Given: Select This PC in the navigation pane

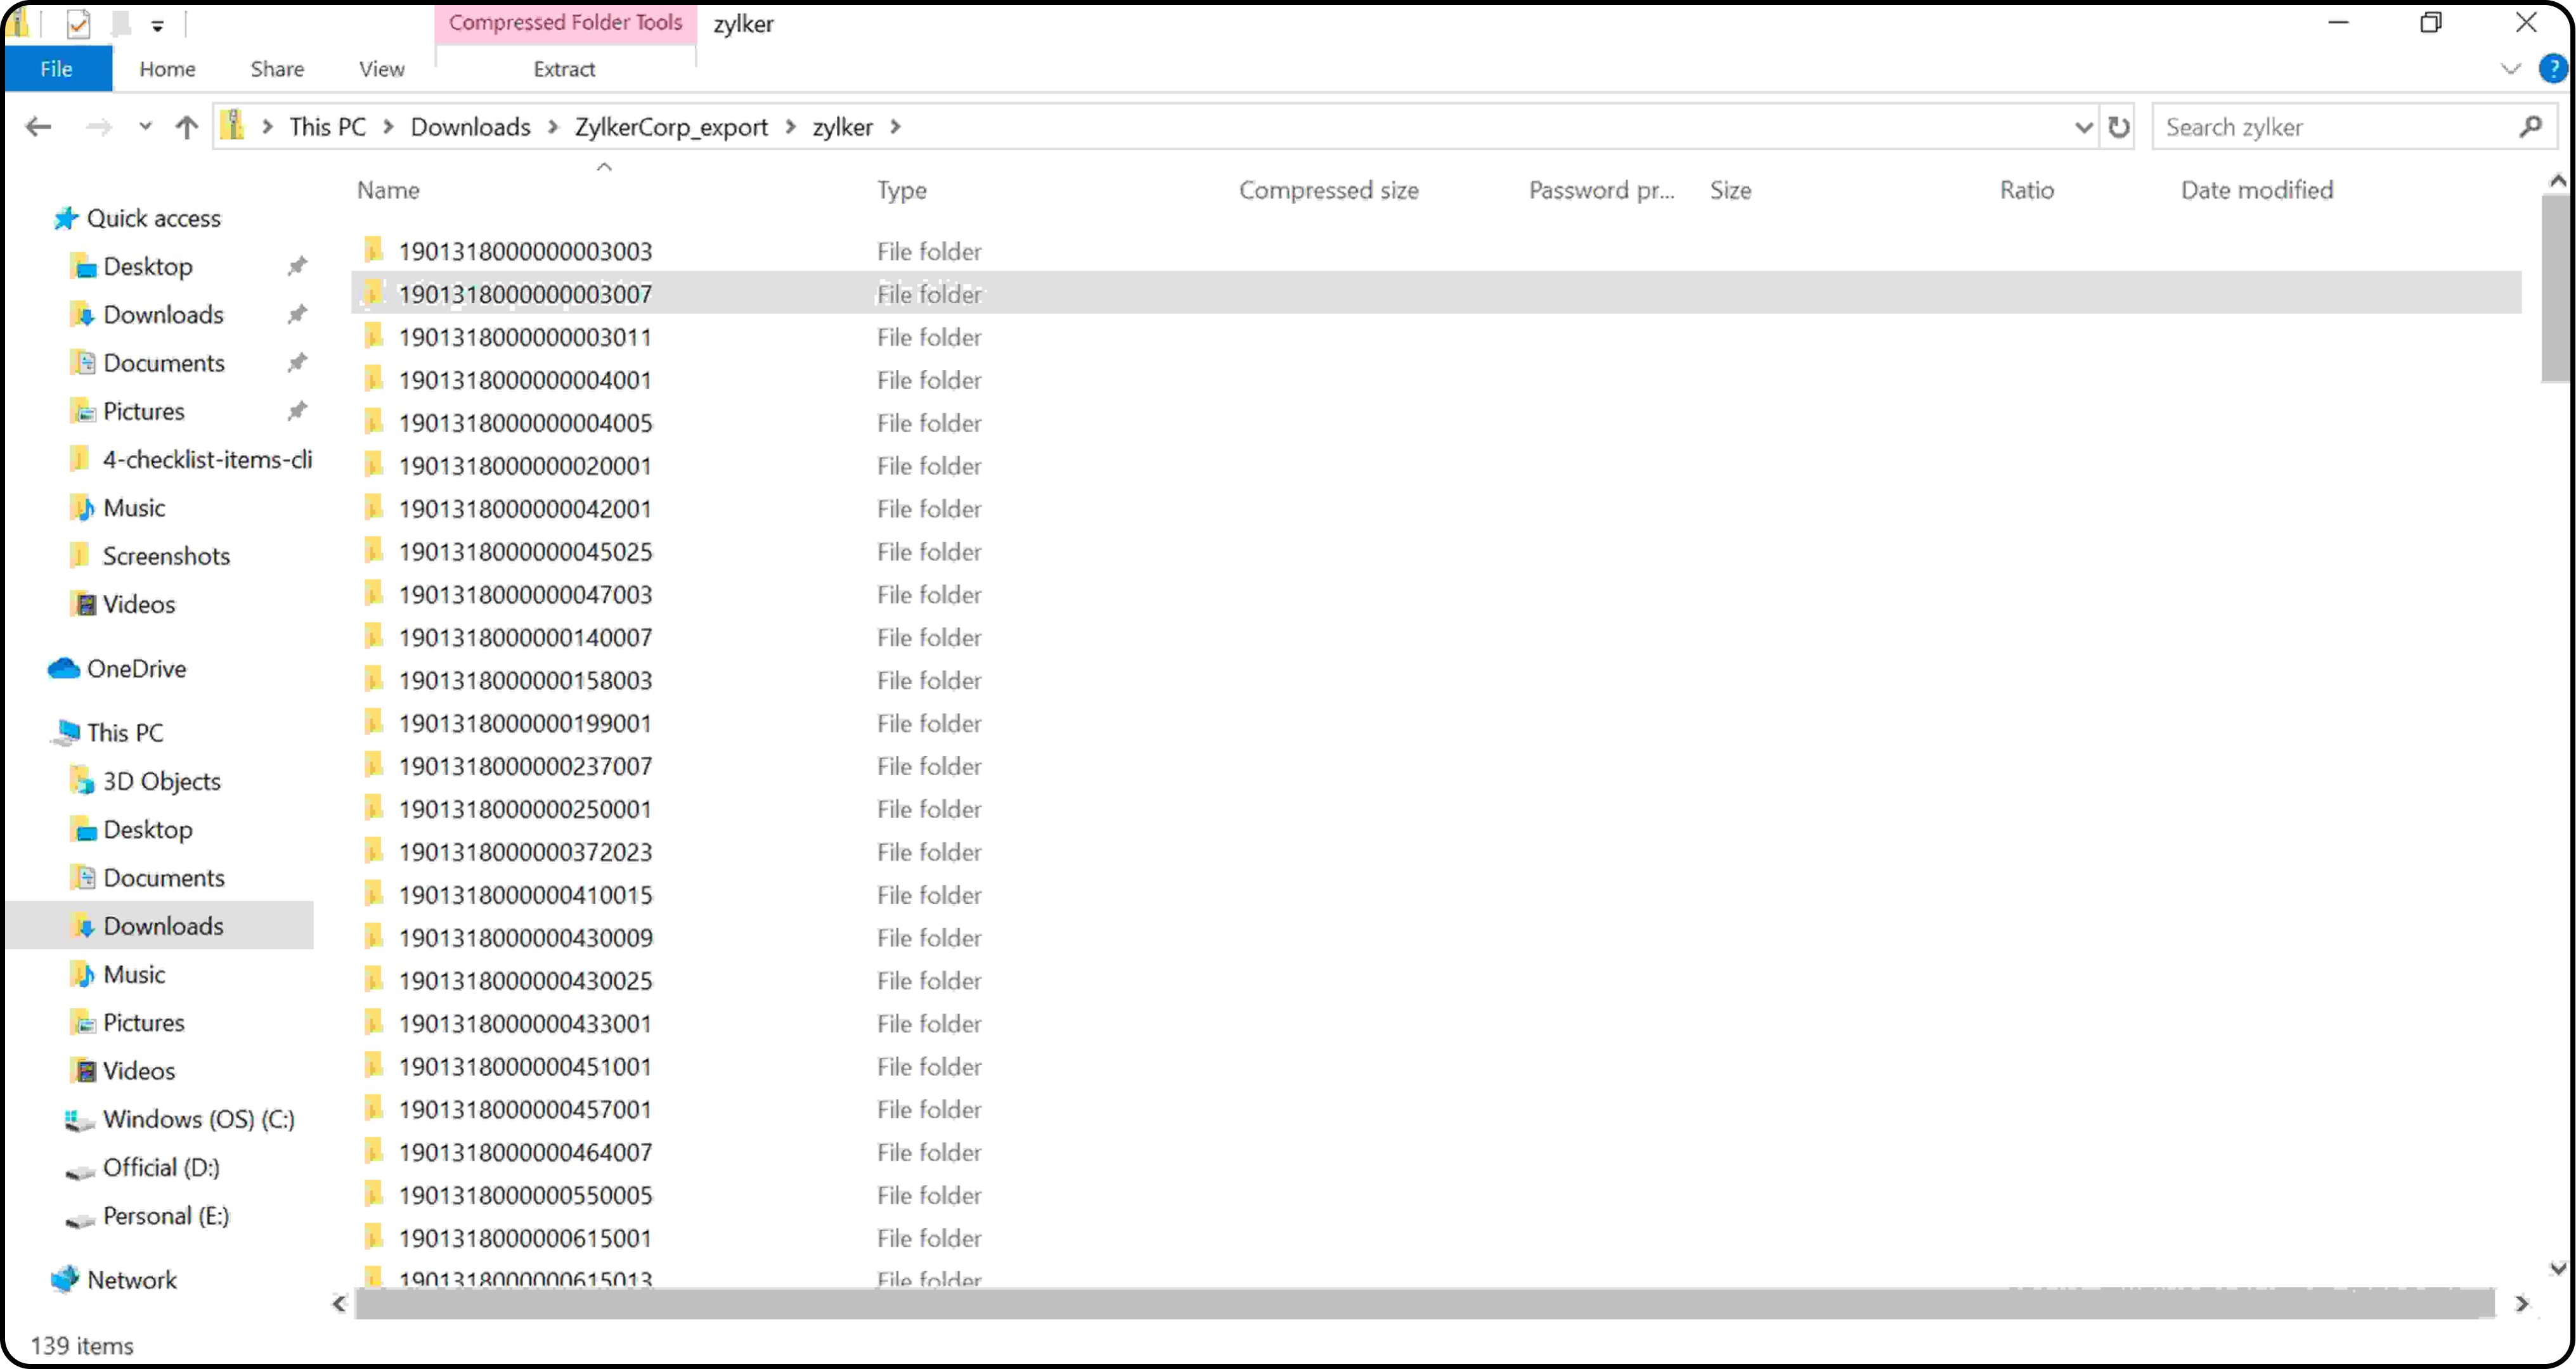Looking at the screenshot, I should point(125,733).
